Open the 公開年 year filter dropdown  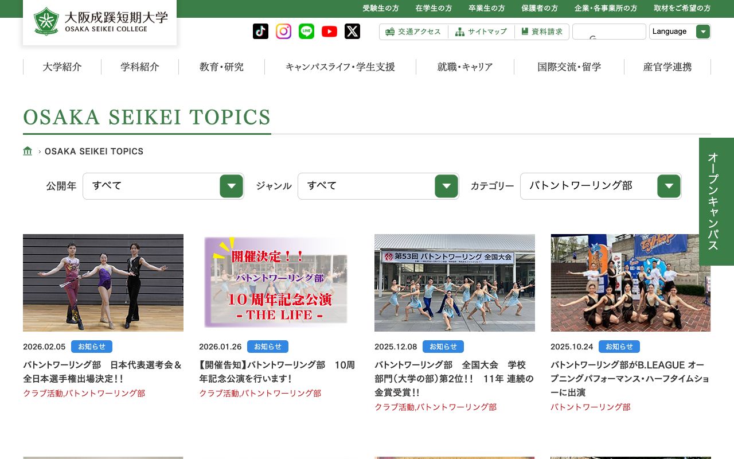coord(163,186)
